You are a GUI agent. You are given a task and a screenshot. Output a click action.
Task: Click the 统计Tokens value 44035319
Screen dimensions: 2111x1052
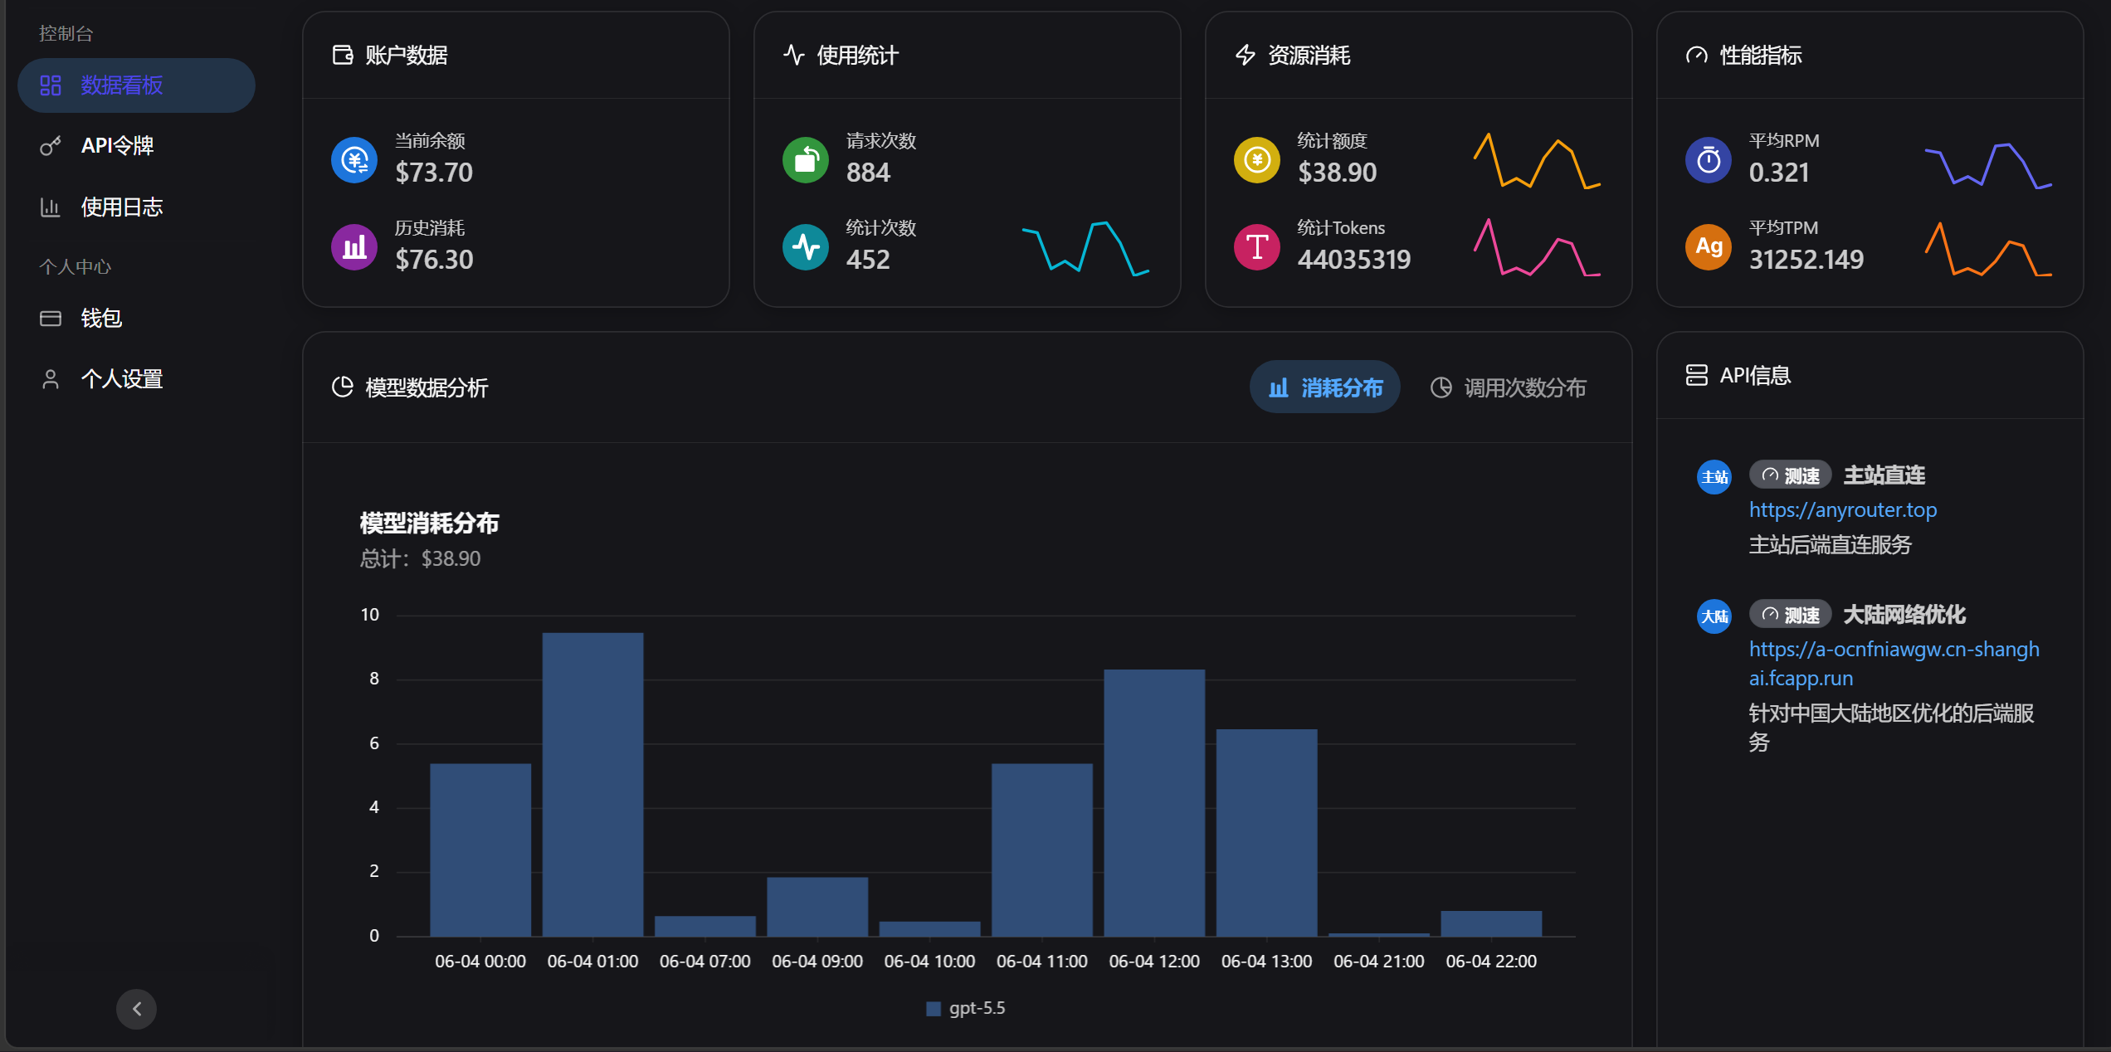1354,260
